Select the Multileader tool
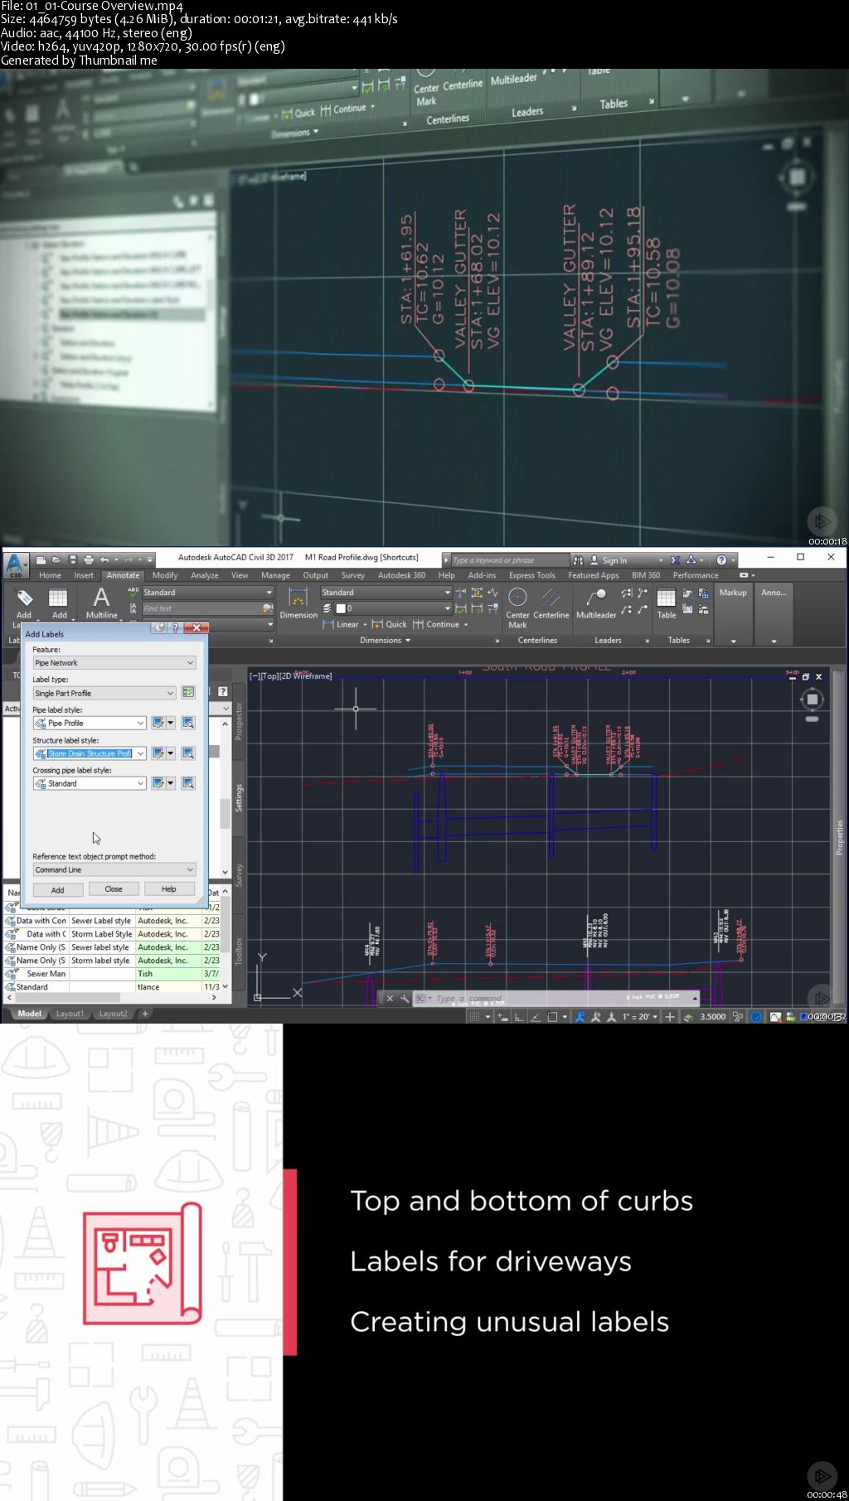This screenshot has width=849, height=1501. 596,603
